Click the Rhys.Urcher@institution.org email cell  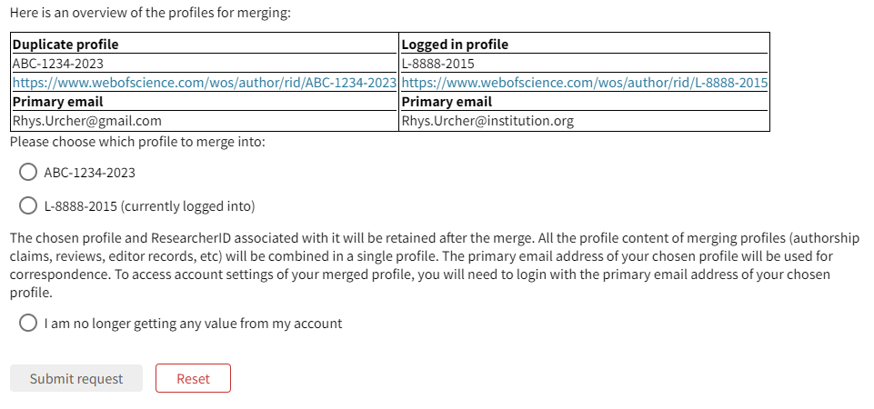coord(487,121)
